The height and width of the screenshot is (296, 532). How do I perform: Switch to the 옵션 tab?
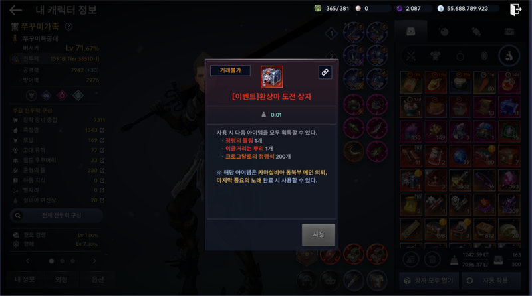[x=98, y=280]
